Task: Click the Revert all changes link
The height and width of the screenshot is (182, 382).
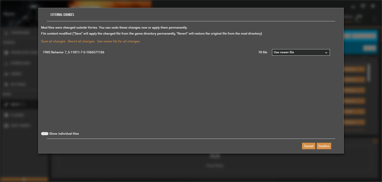Action: tap(81, 41)
